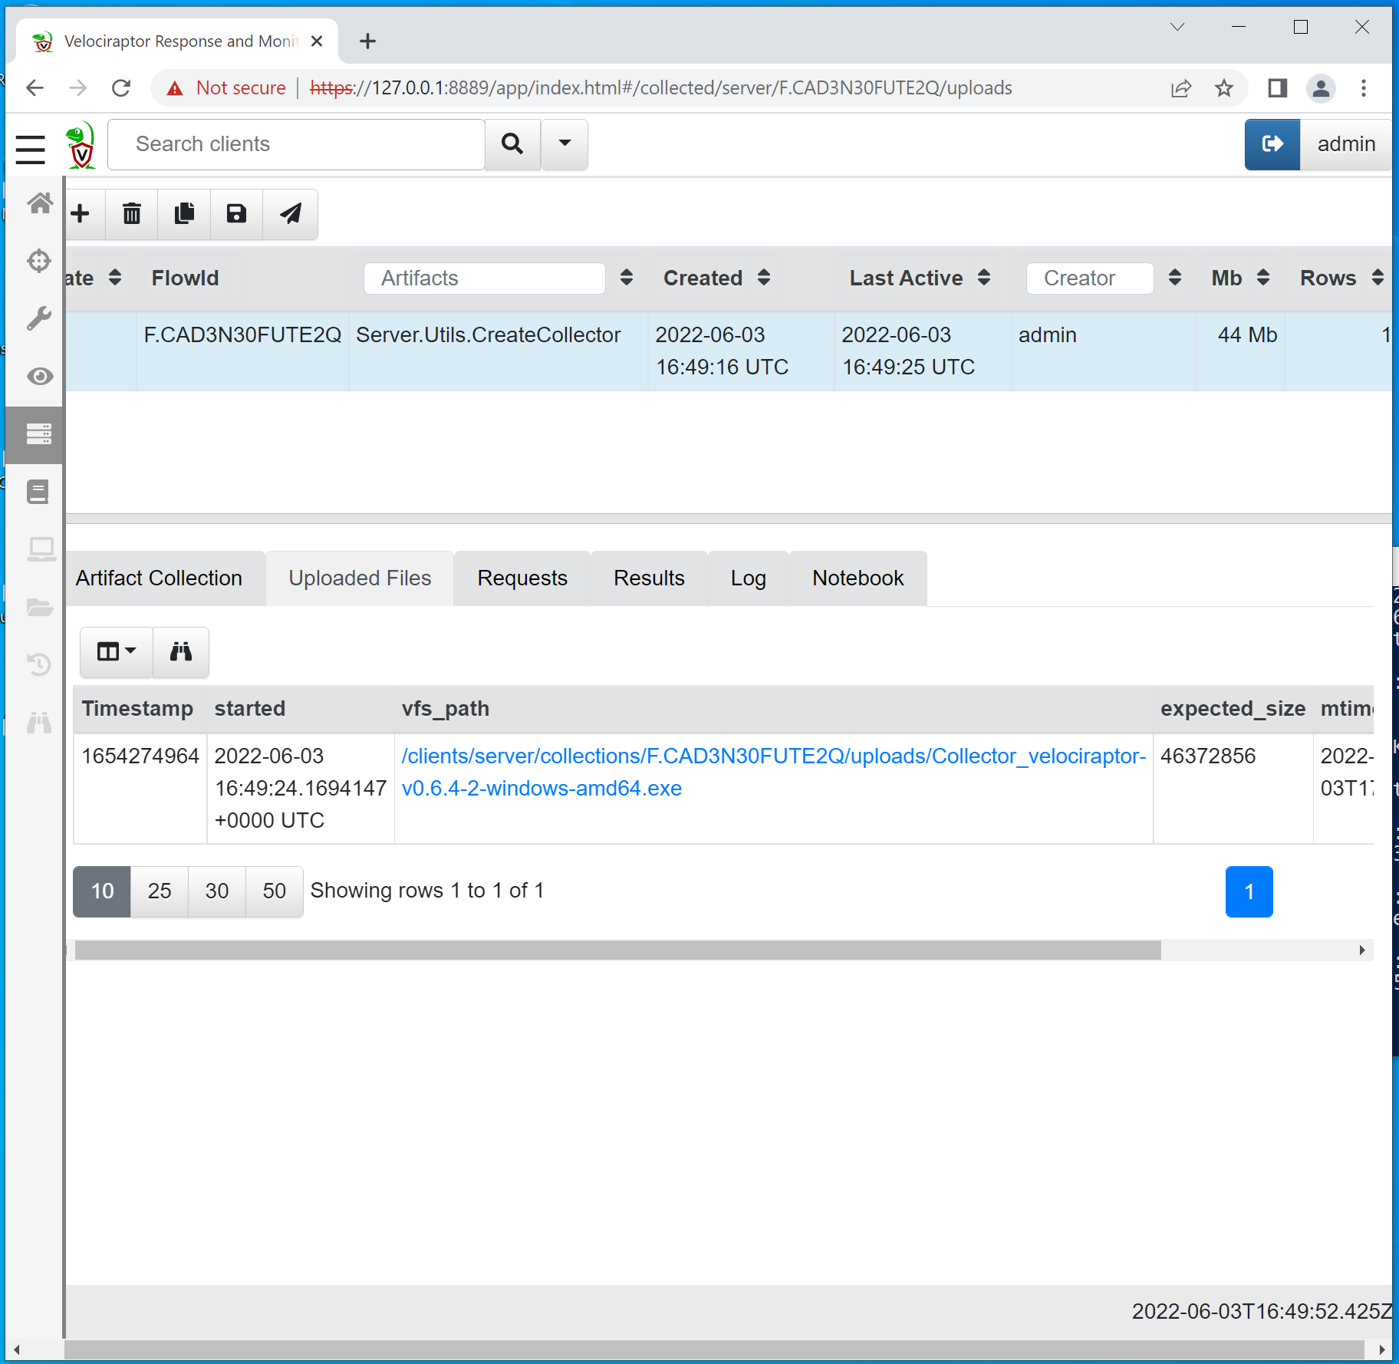Click the Not secure warning badge
1399x1364 pixels.
pos(227,88)
